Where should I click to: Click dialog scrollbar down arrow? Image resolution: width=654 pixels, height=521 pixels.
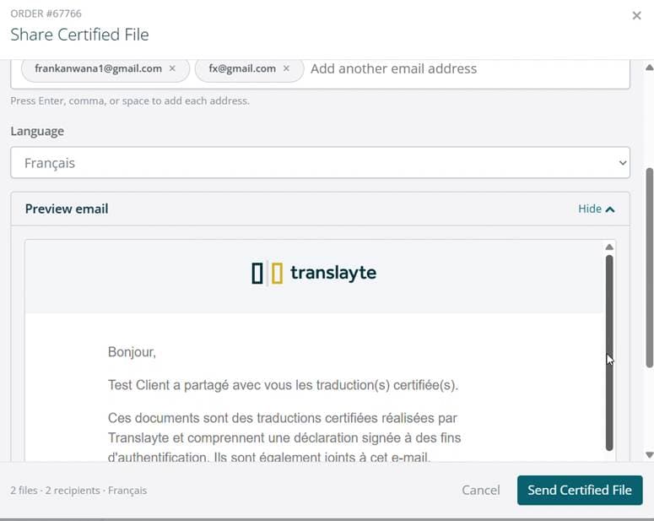tap(650, 454)
